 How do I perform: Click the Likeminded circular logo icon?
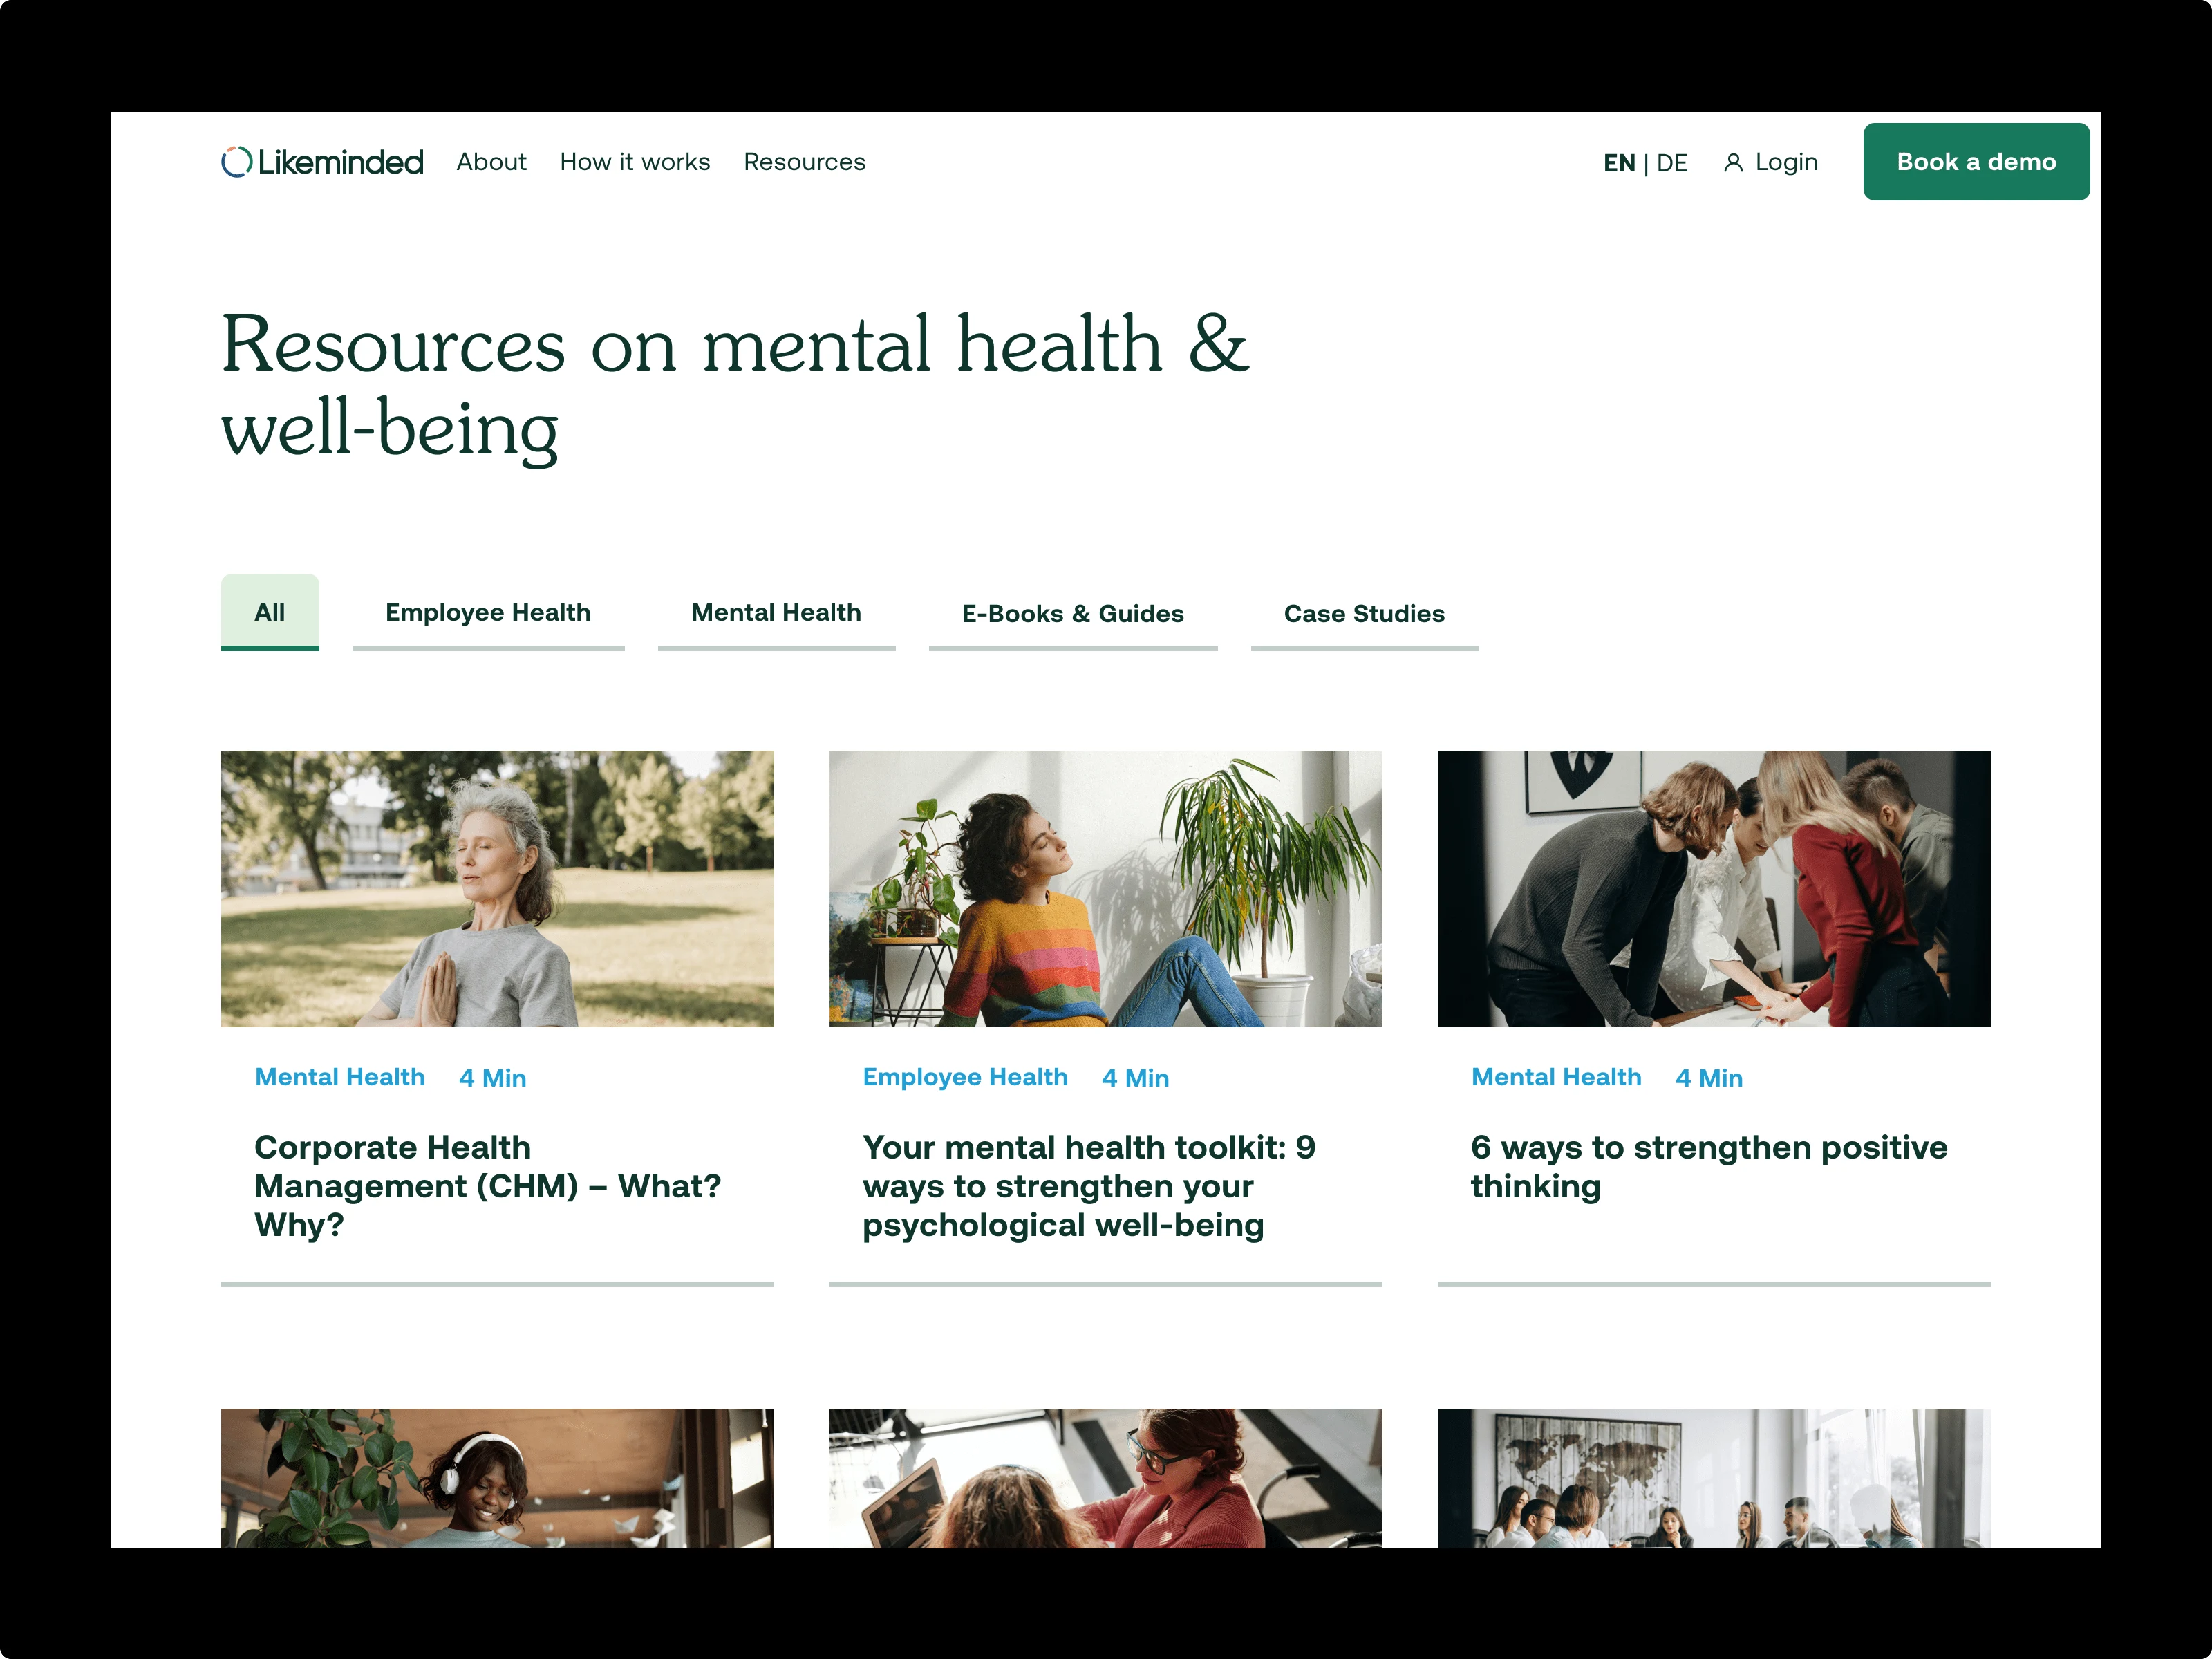coord(236,162)
